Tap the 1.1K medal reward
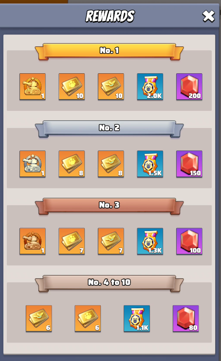 coord(137,319)
